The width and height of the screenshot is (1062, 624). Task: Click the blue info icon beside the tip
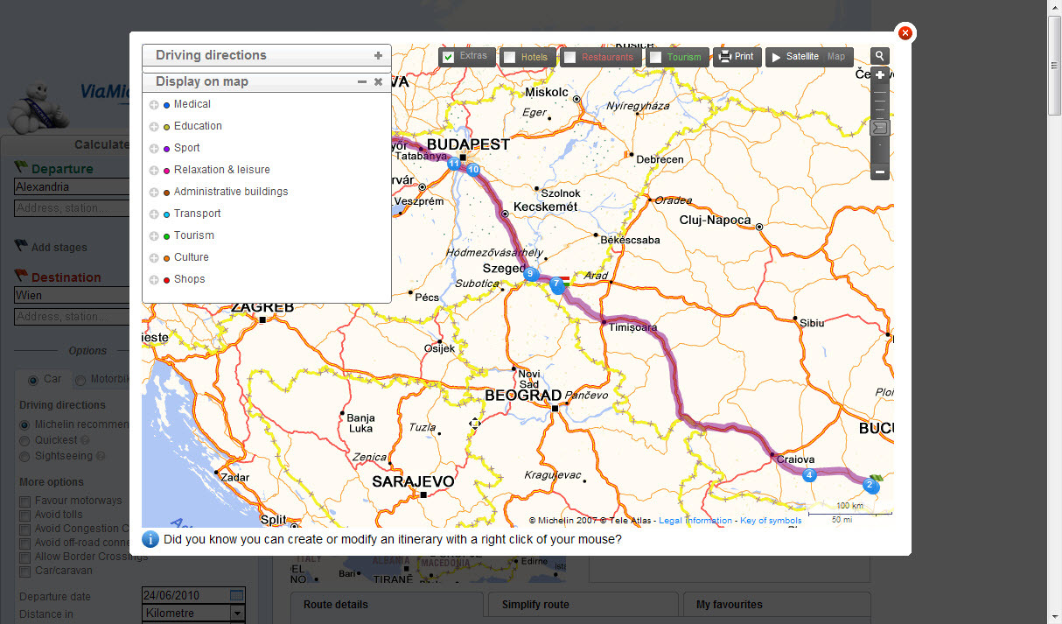point(150,539)
